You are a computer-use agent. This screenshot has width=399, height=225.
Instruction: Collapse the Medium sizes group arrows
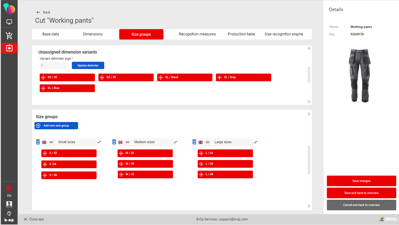[x=175, y=142]
